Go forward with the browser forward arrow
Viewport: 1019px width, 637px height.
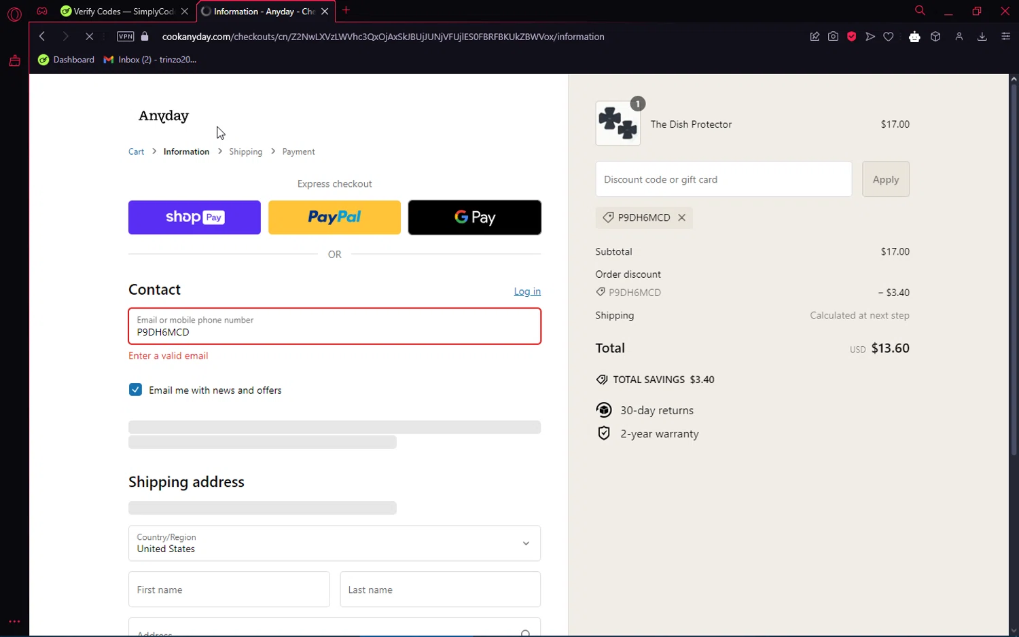point(65,37)
